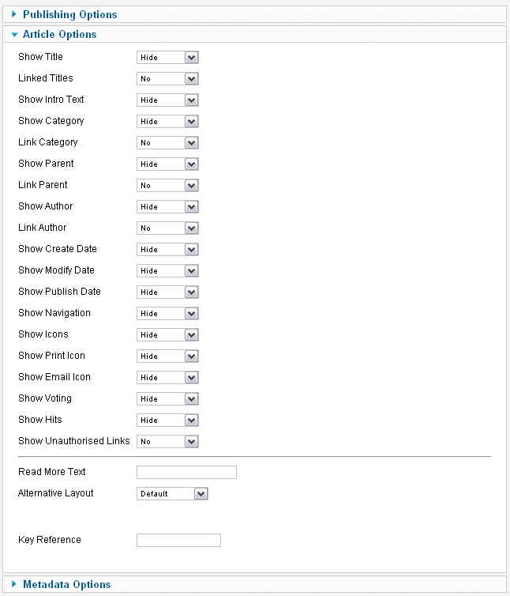The width and height of the screenshot is (510, 596).
Task: Click the Read More Text field
Action: 186,472
